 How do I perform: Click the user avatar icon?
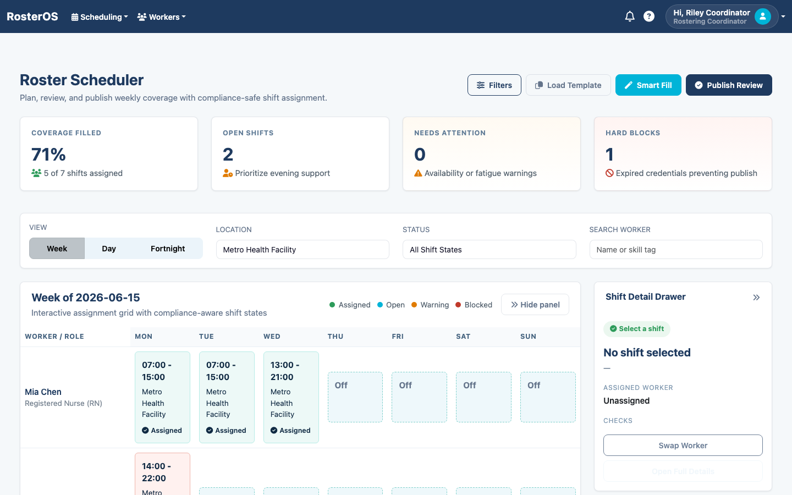coord(763,16)
